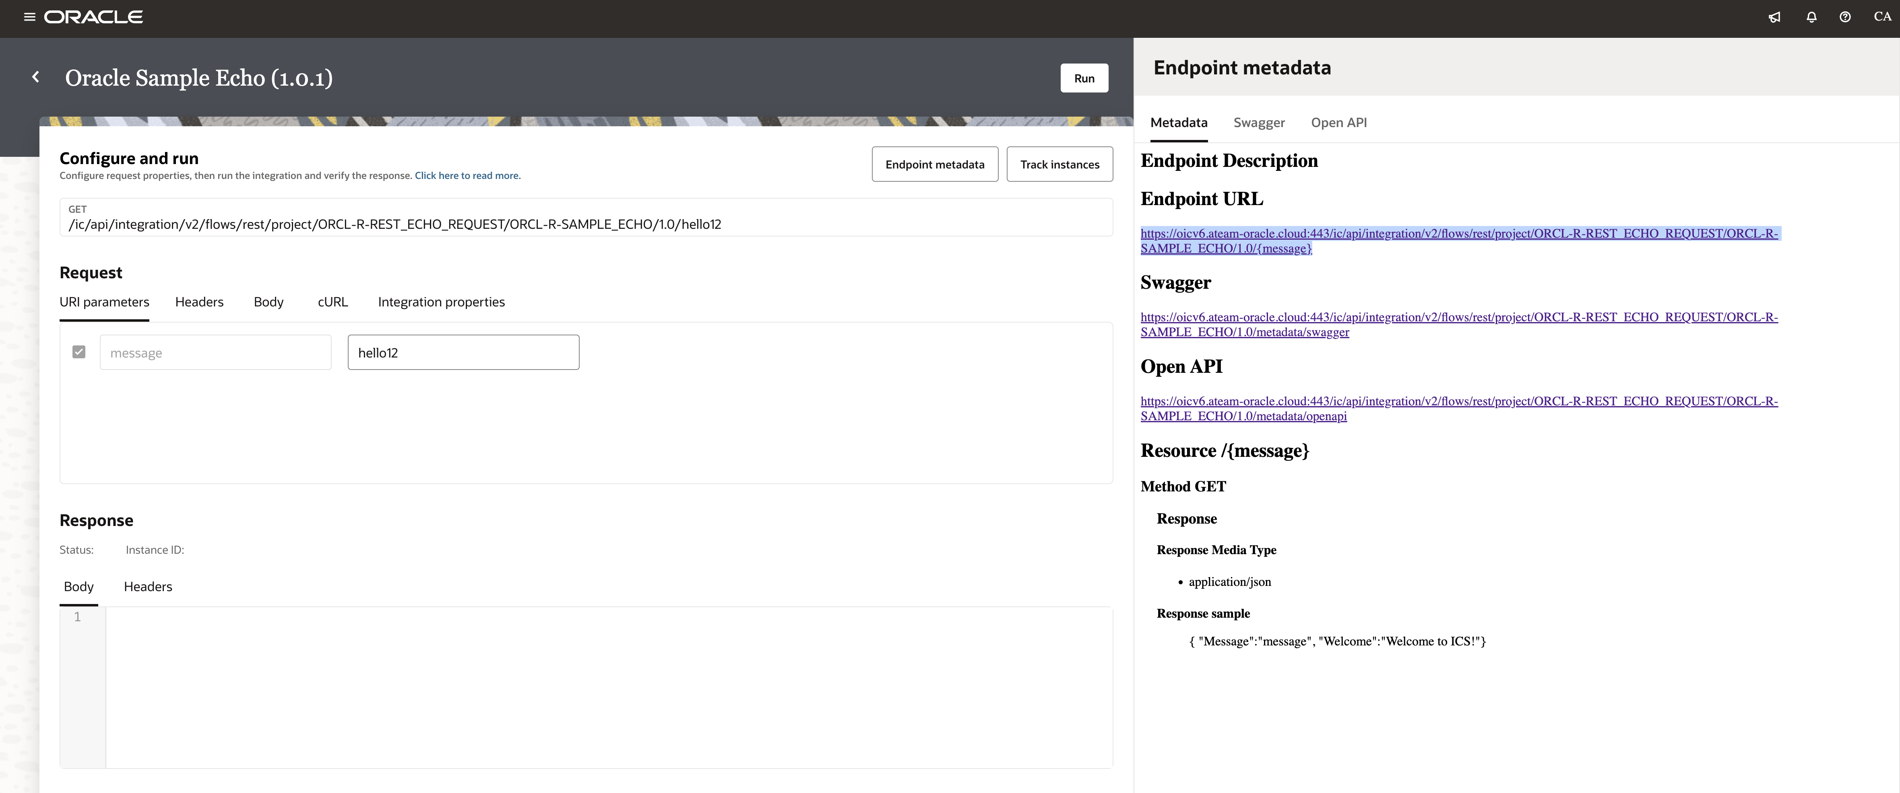1900x793 pixels.
Task: Open the CA user profile menu
Action: coord(1881,17)
